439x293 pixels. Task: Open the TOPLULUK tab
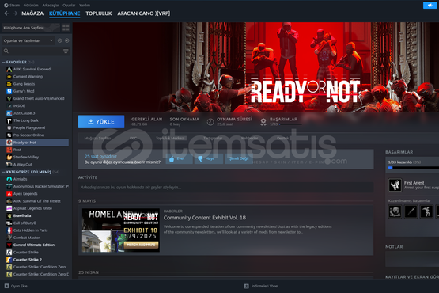(99, 13)
